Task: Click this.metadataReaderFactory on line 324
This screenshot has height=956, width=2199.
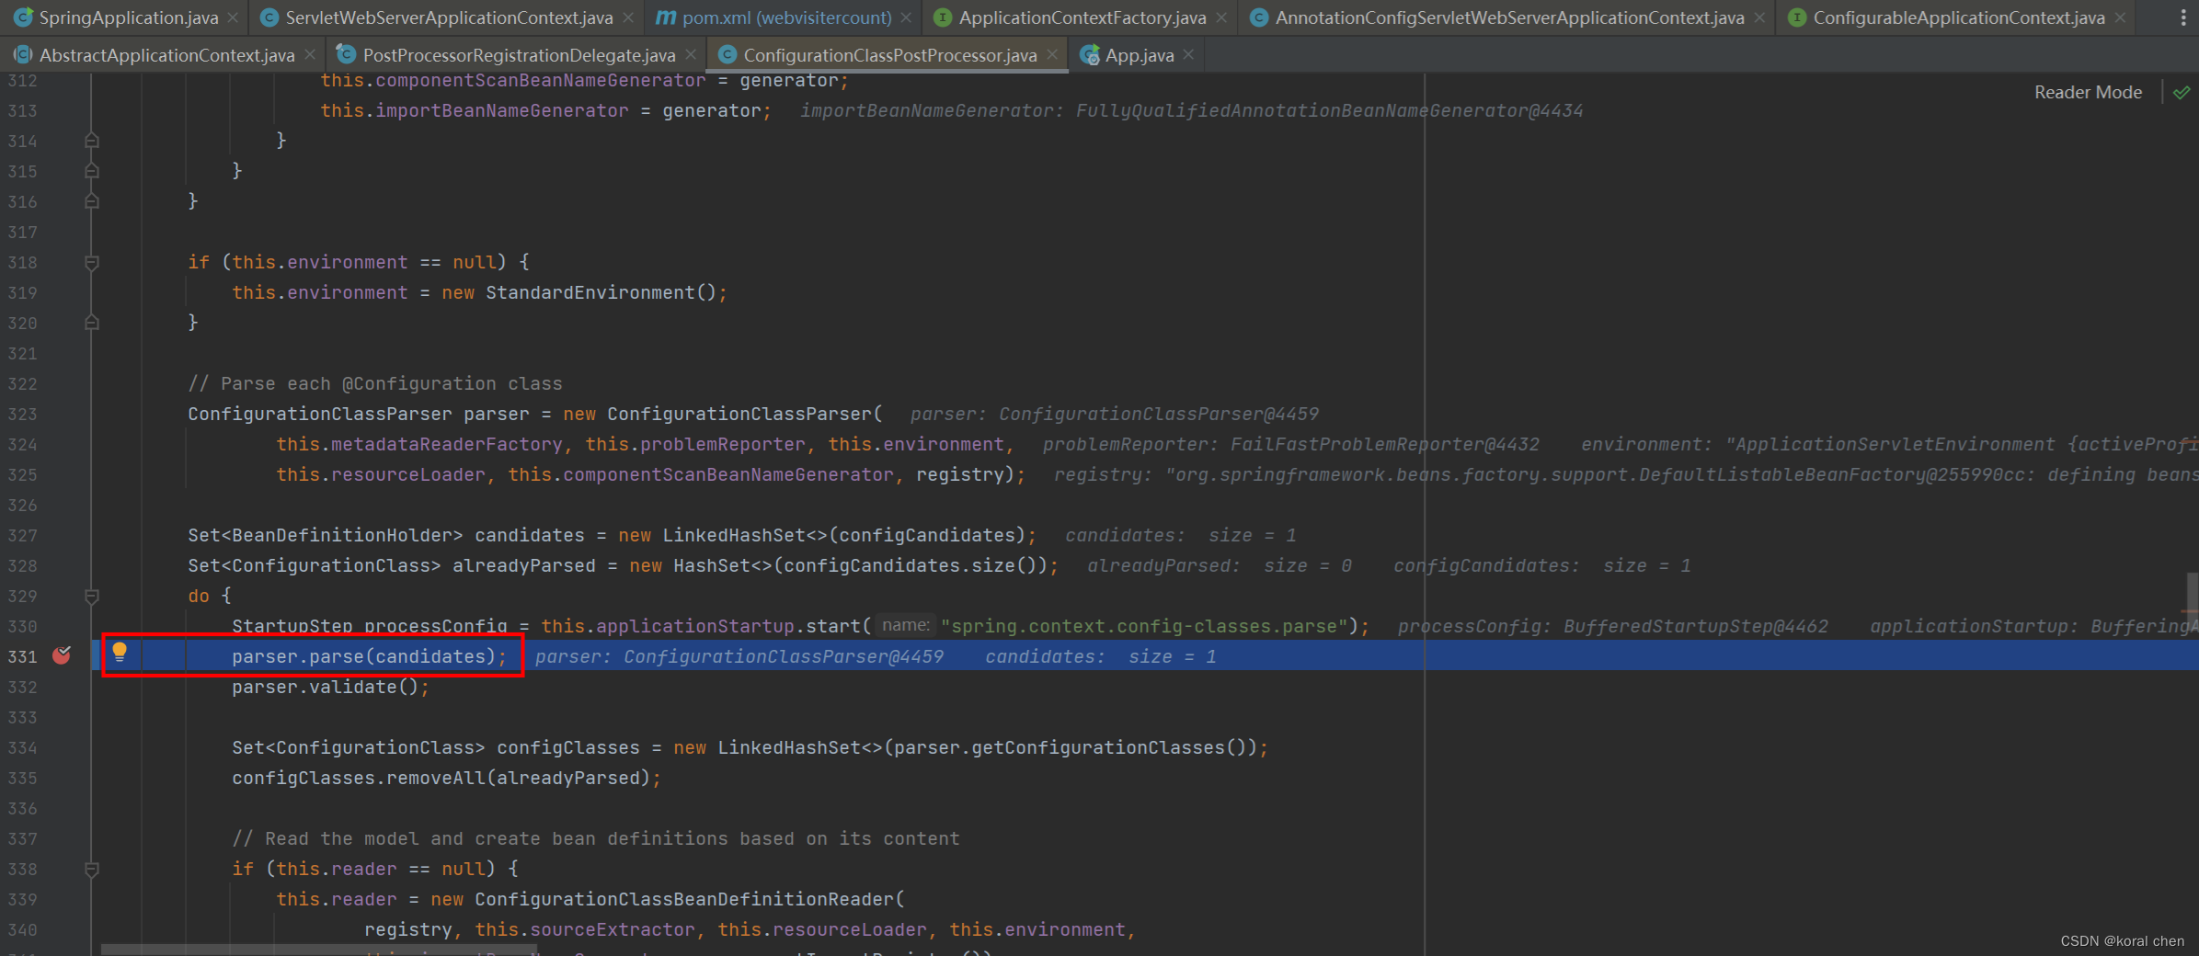Action: (419, 444)
